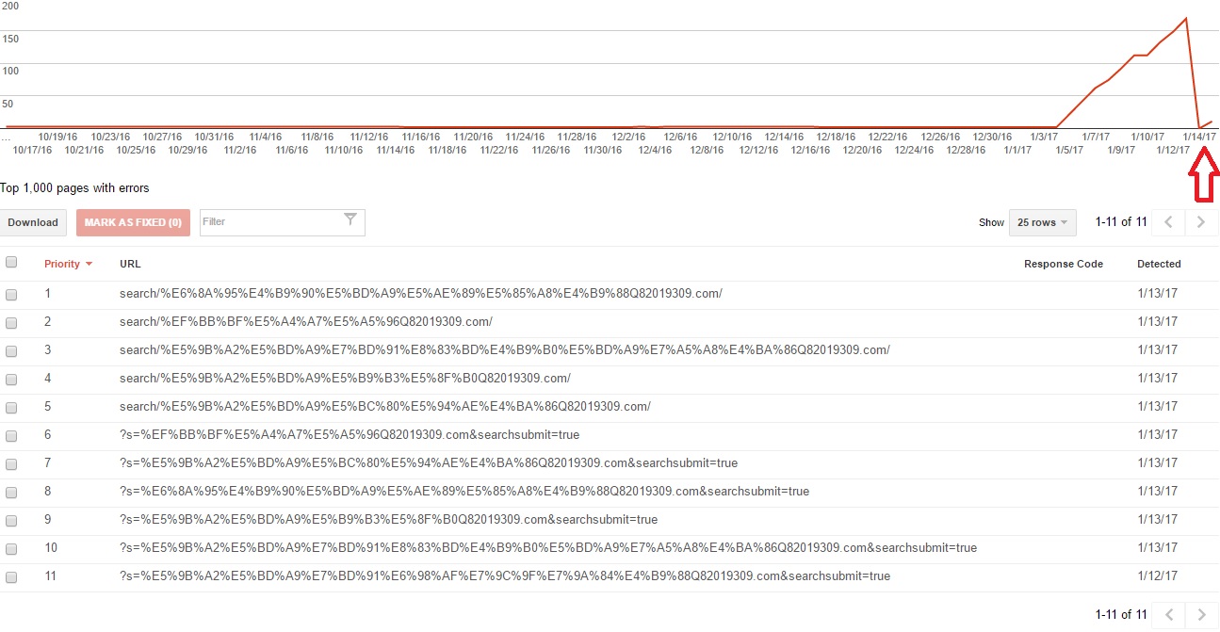
Task: Click the Detected column header
Action: pos(1159,264)
